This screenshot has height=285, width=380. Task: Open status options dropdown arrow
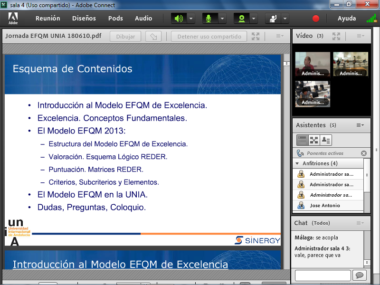coord(285,19)
